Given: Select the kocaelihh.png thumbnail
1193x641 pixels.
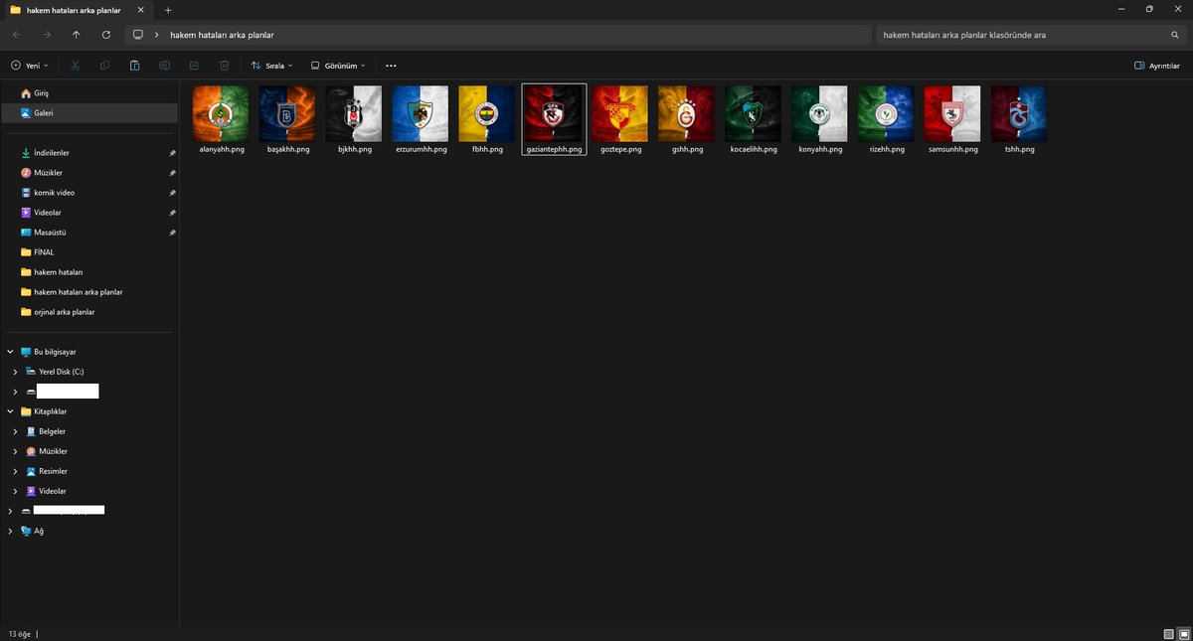Looking at the screenshot, I should (754, 113).
